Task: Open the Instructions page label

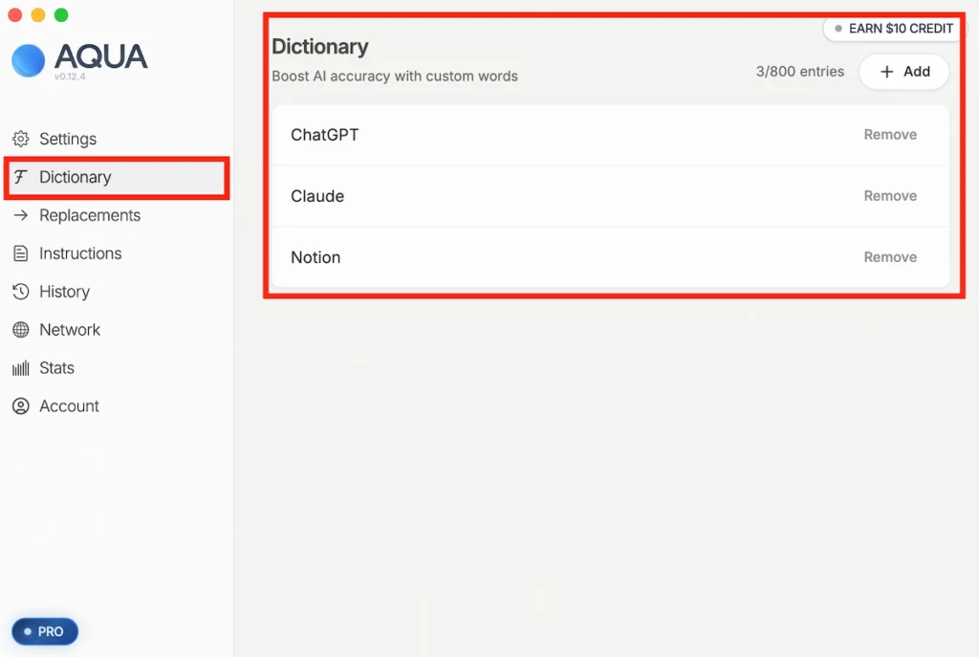Action: pyautogui.click(x=80, y=253)
